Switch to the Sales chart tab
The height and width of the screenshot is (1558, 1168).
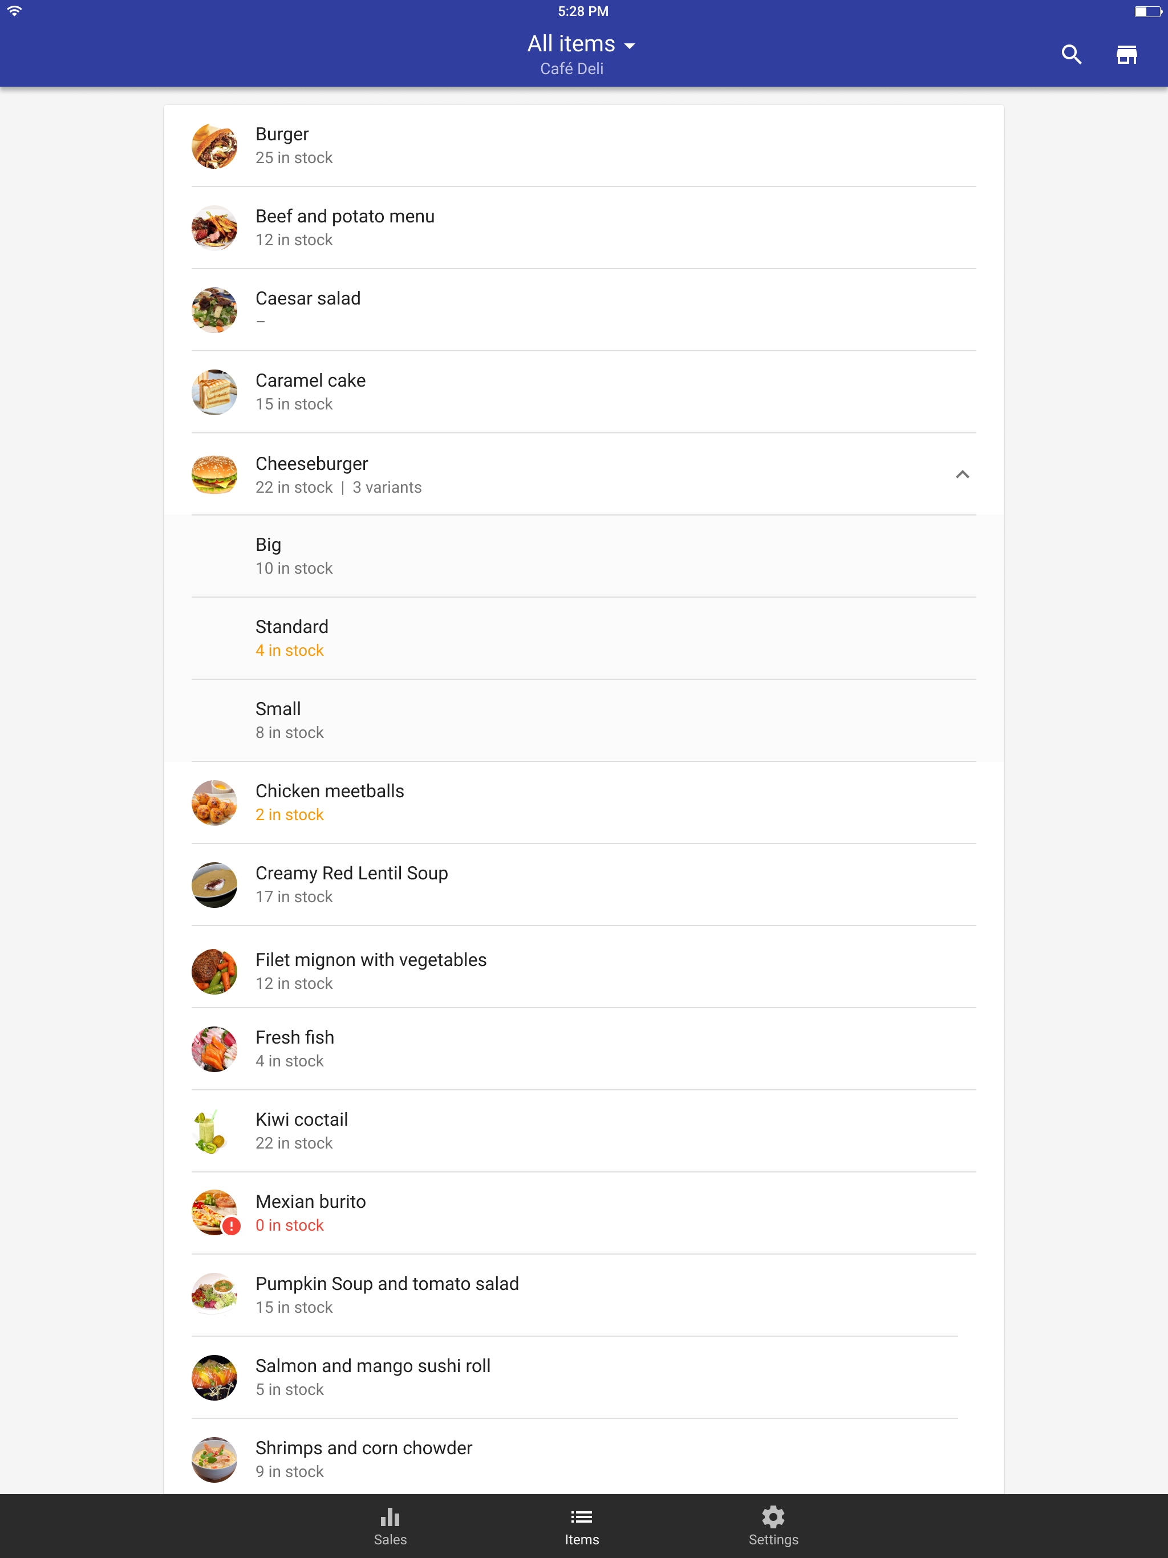click(390, 1525)
